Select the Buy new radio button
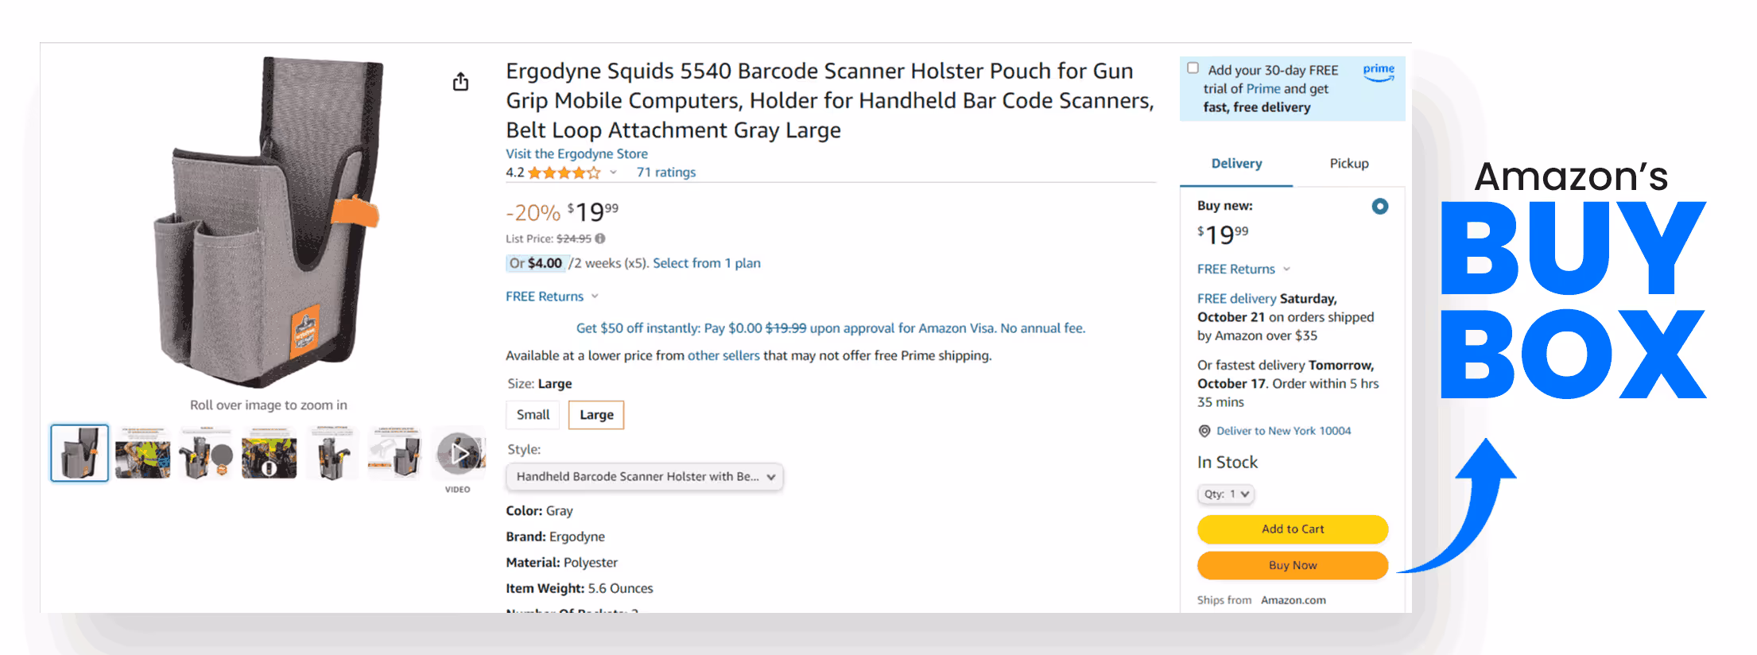1757x655 pixels. (x=1380, y=207)
